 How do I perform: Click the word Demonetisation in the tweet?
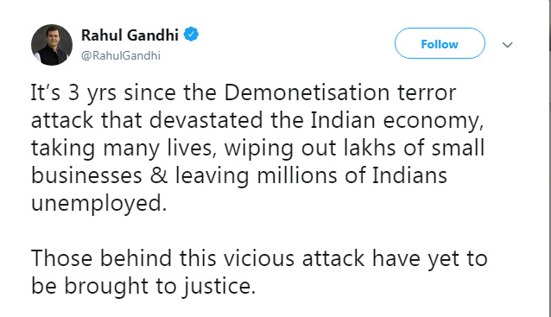(x=307, y=92)
